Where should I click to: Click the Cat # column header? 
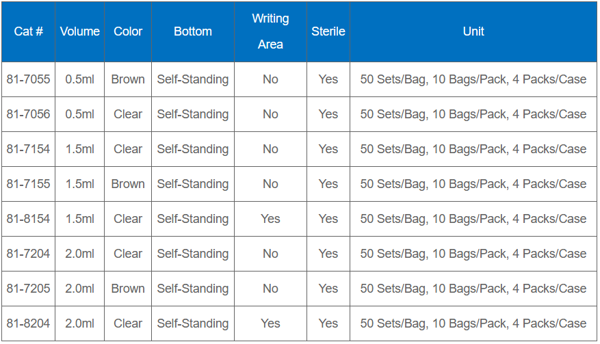coord(28,31)
